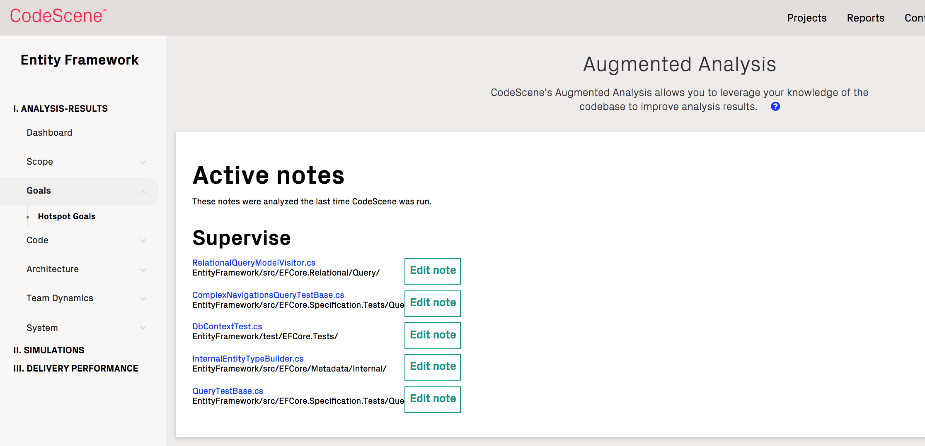This screenshot has height=446, width=925.
Task: Open the Augmented Analysis help tooltip
Action: (x=775, y=106)
